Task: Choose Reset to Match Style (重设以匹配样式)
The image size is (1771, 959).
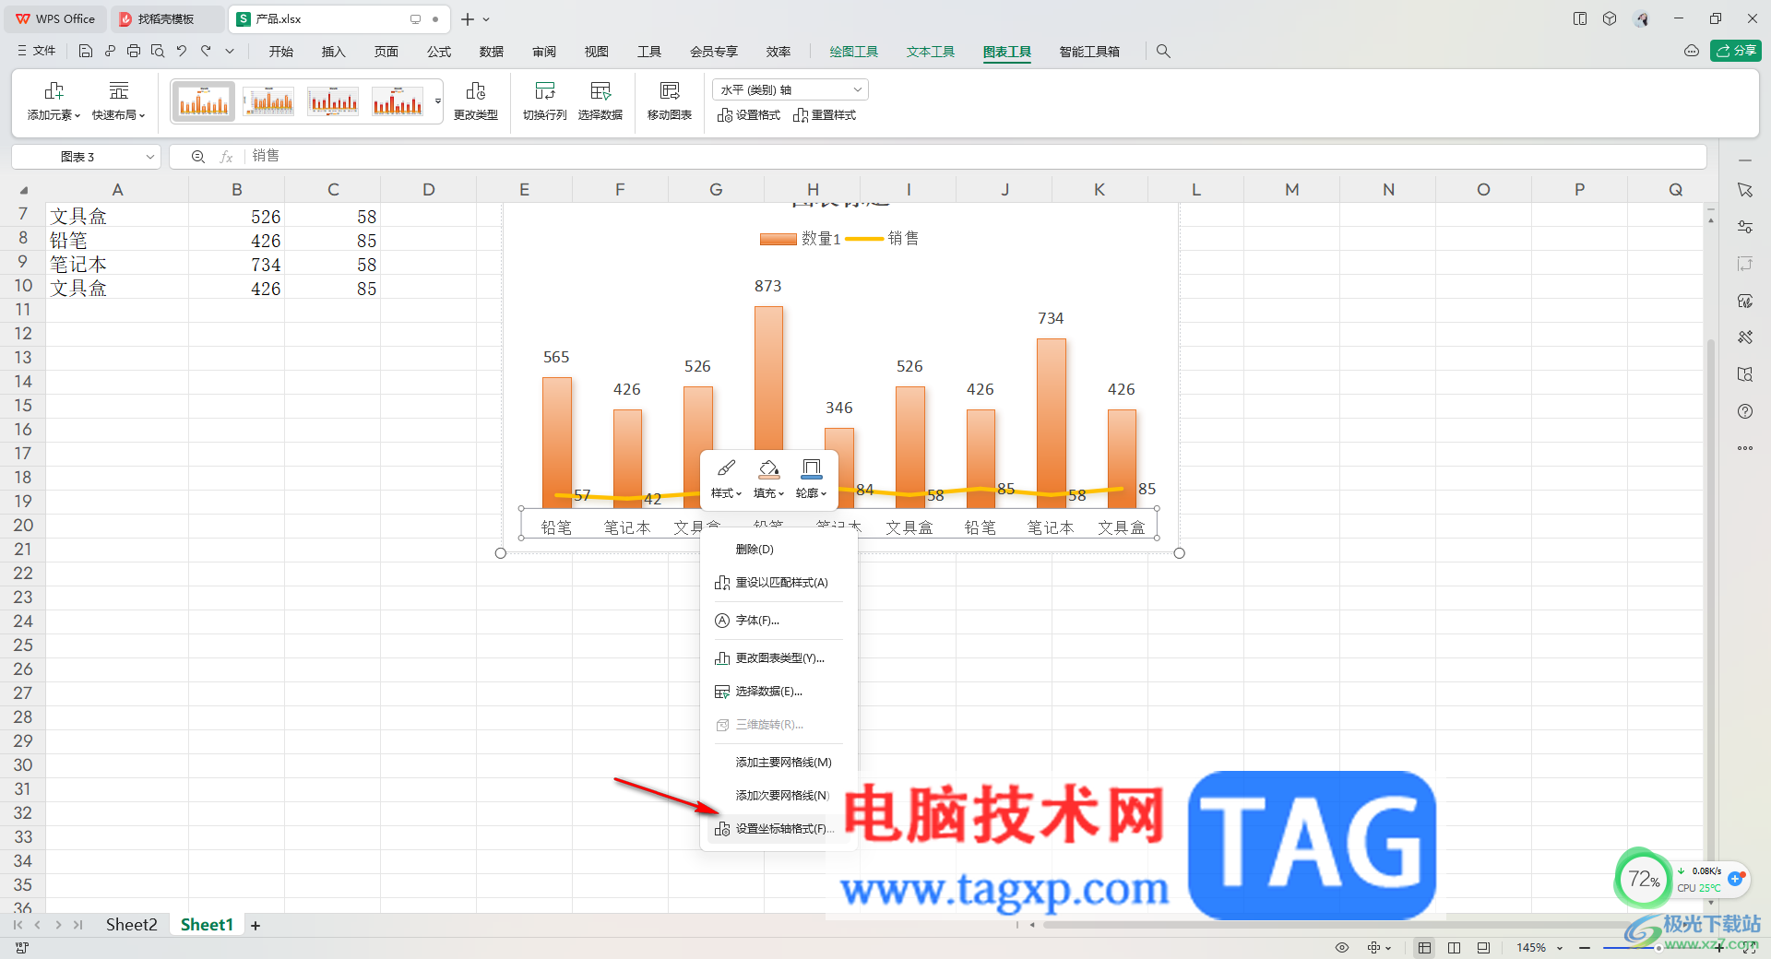Action: (779, 583)
